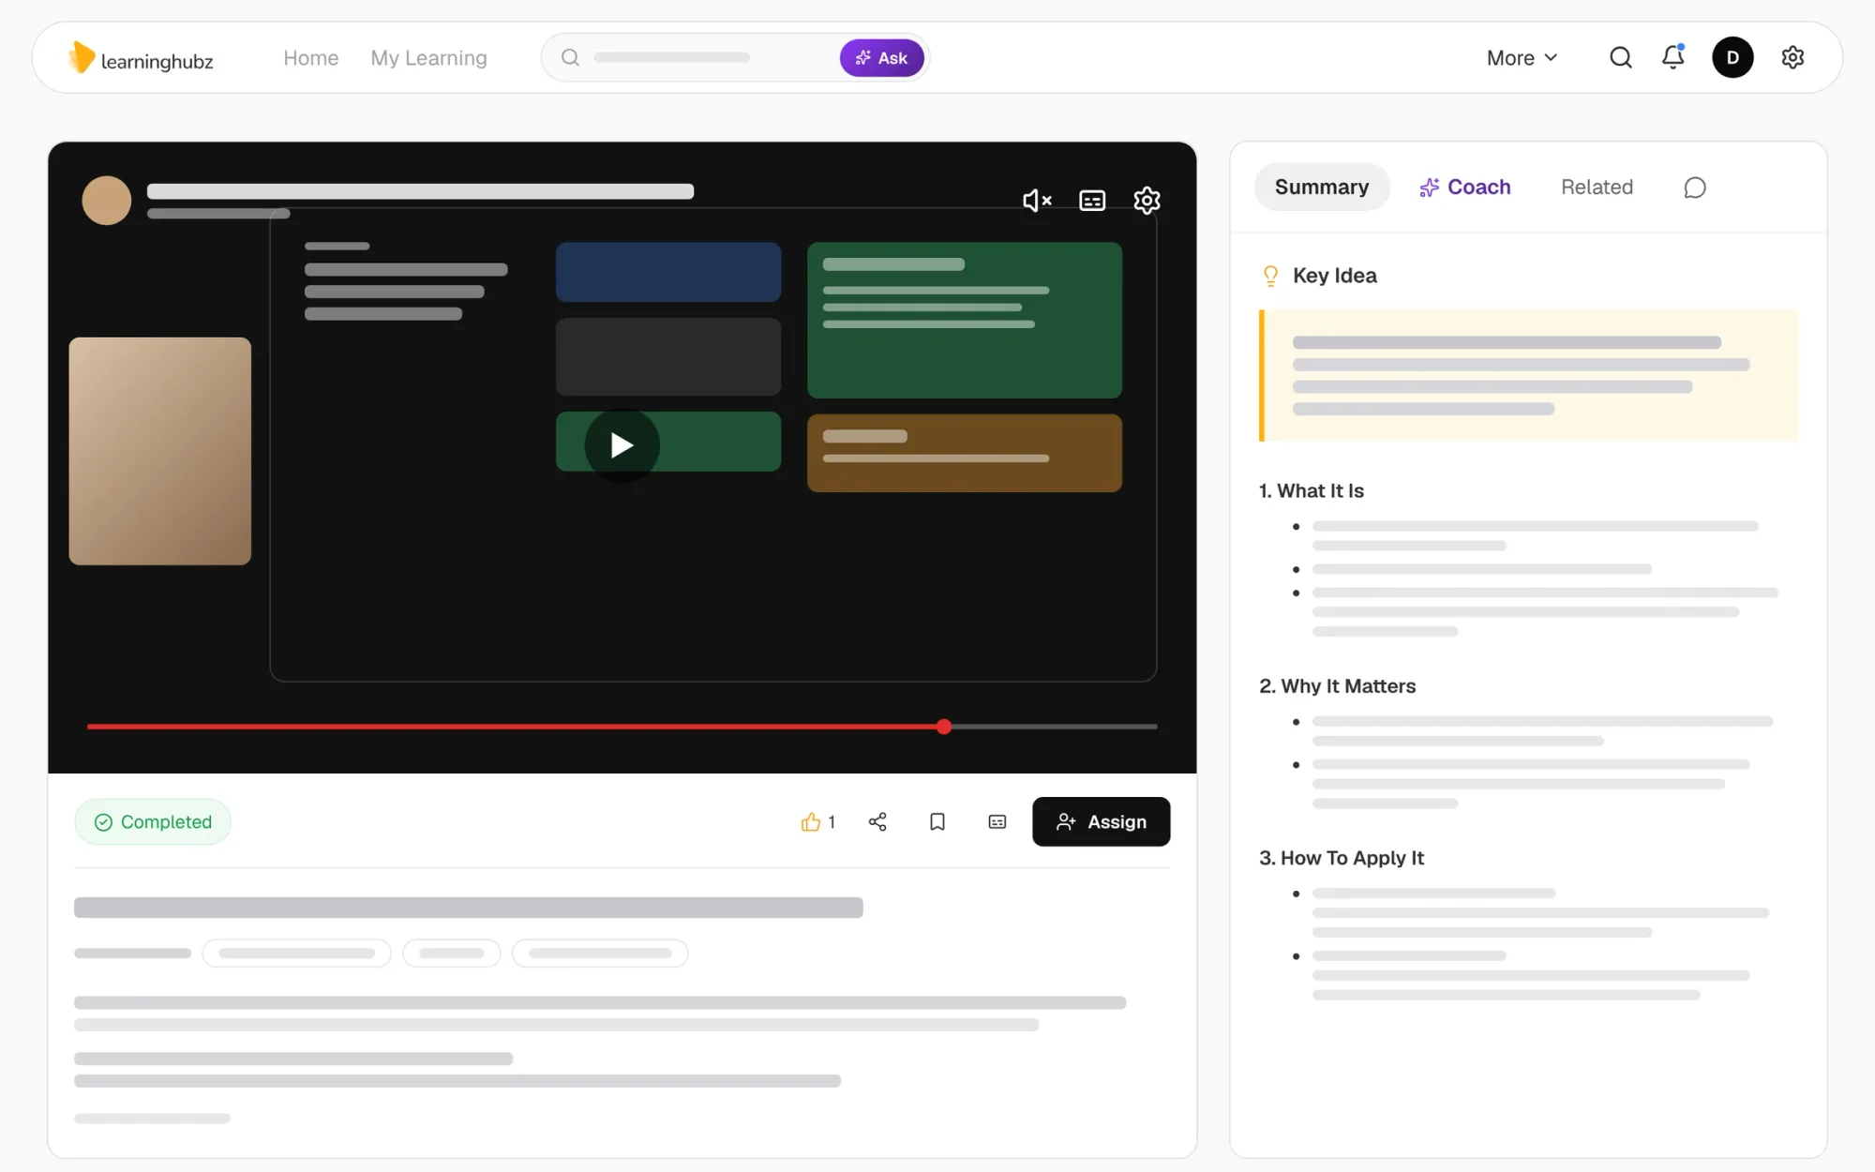Image resolution: width=1875 pixels, height=1172 pixels.
Task: Click the large green card in video slide
Action: [965, 321]
